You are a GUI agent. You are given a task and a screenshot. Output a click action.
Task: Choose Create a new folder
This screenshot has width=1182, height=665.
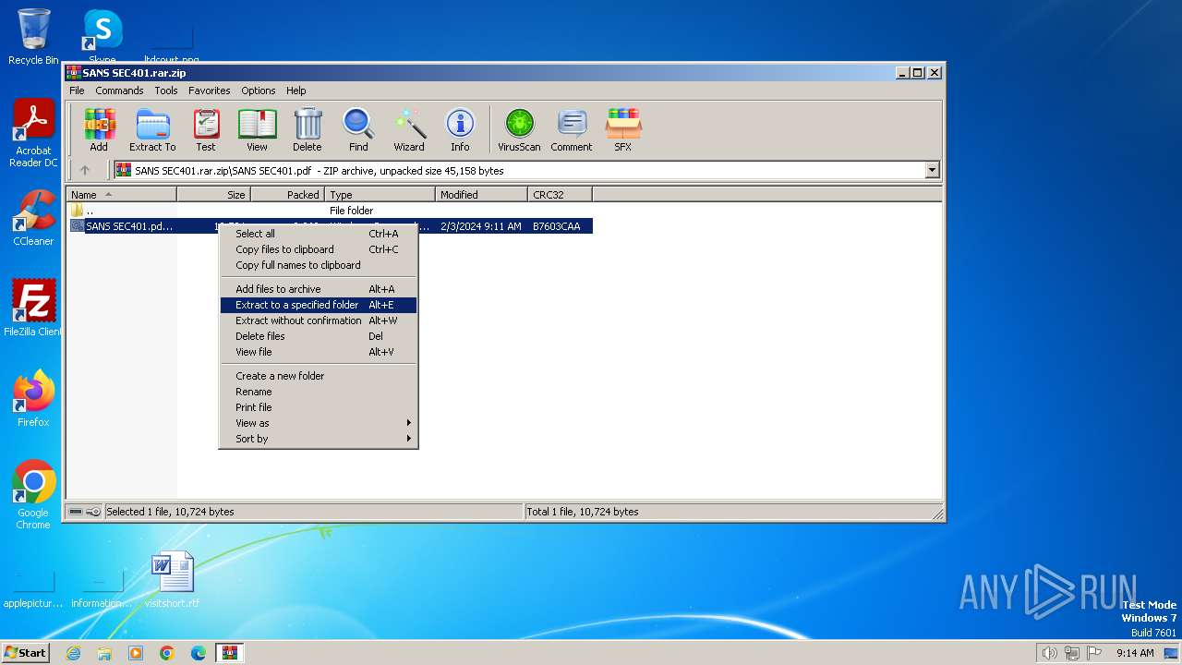319,376
